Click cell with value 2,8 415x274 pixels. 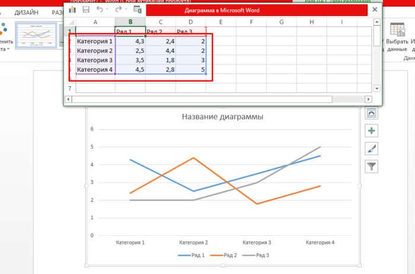161,69
